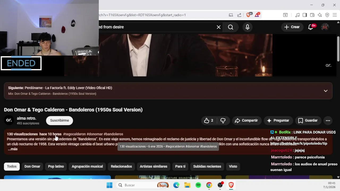This screenshot has height=191, width=340.
Task: Click the 130 visualizaciones hace 10 horas text
Action: pyautogui.click(x=34, y=134)
